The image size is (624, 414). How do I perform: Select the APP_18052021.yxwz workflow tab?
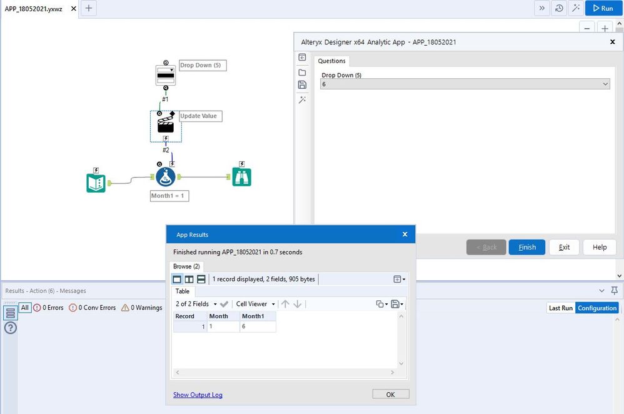tap(33, 9)
